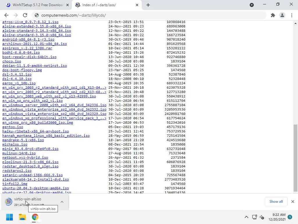Open the Extensions puzzle icon

(x=273, y=15)
